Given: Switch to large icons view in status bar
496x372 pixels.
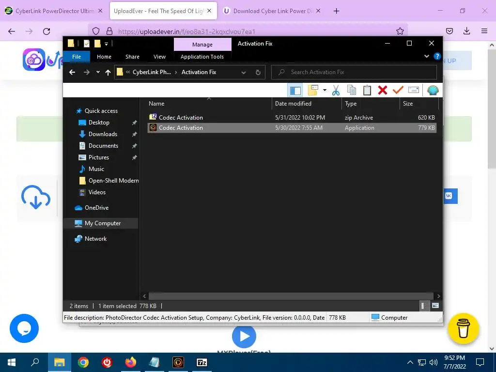Looking at the screenshot, I should 435,306.
